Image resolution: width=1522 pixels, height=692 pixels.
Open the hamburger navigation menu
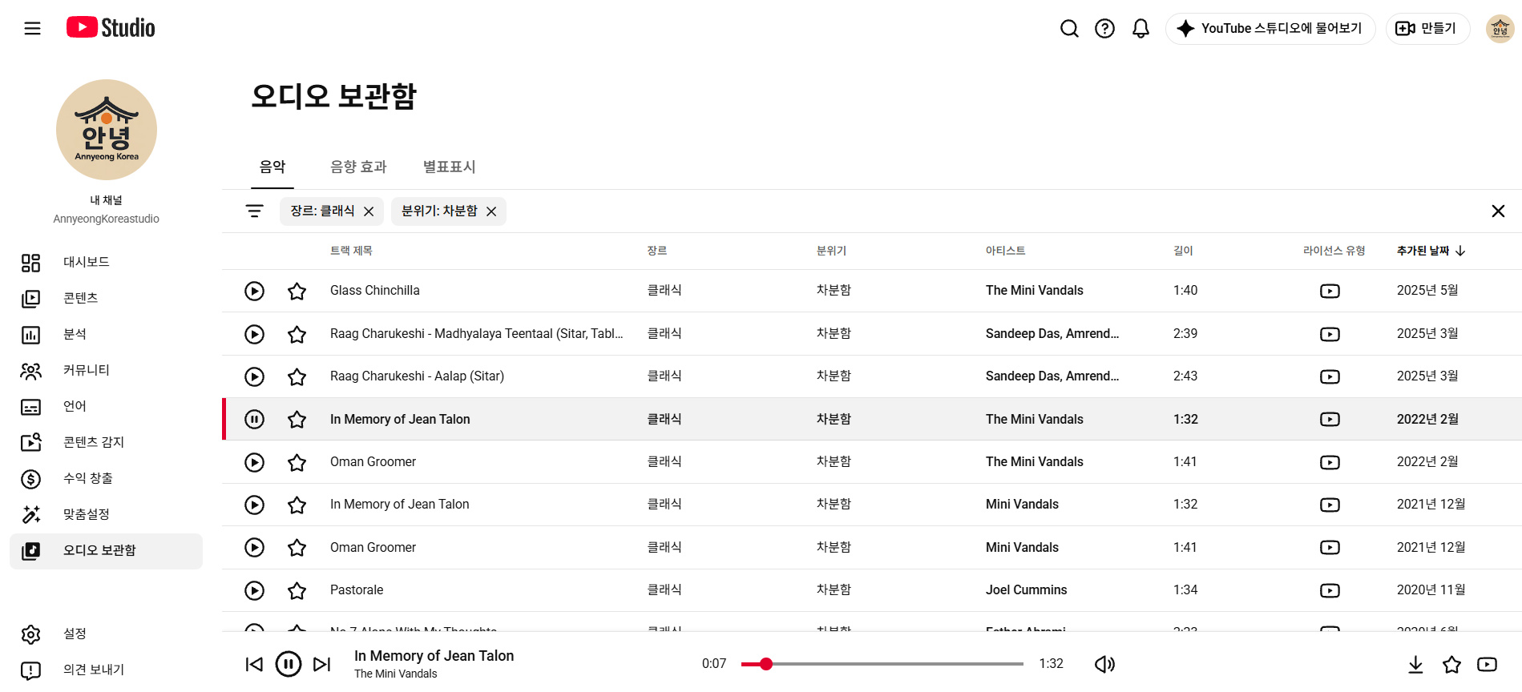32,29
